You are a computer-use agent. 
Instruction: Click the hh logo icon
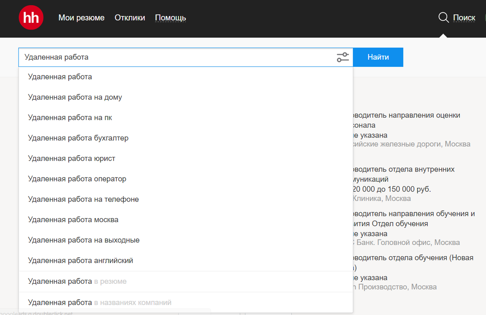click(x=31, y=17)
